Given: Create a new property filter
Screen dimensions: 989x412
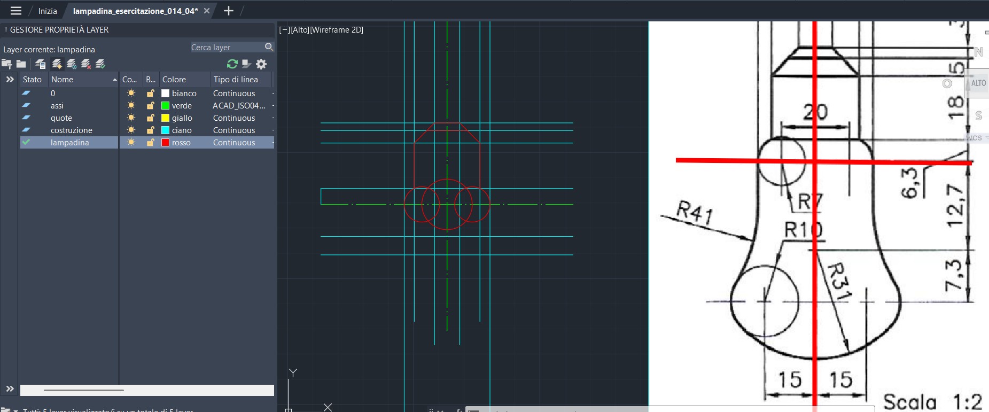Looking at the screenshot, I should [x=7, y=64].
